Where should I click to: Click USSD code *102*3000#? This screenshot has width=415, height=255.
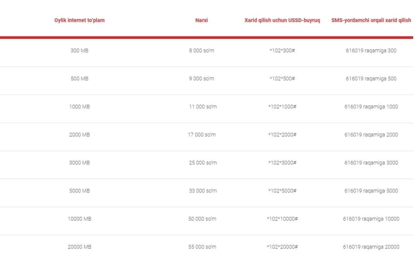pos(282,163)
